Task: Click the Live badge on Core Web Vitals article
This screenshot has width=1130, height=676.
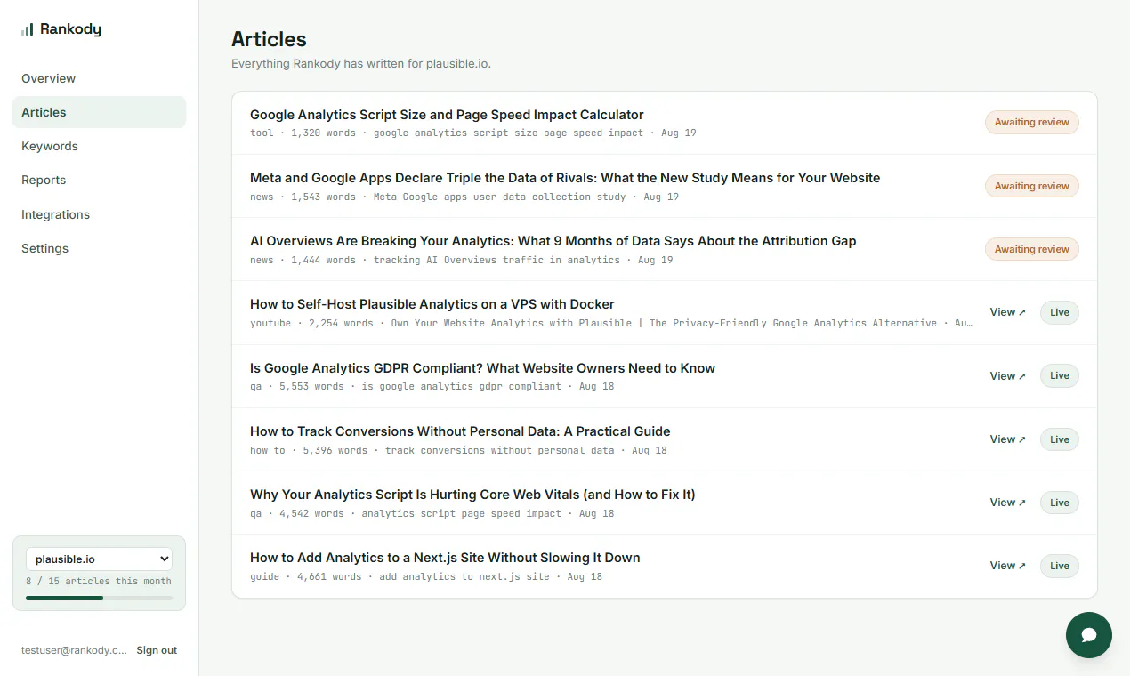Action: pyautogui.click(x=1060, y=503)
